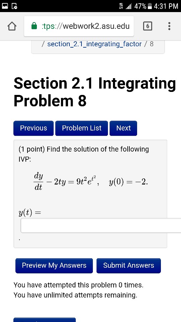The image size is (181, 322).
Task: Focus the y(t) answer input box
Action: [101, 225]
